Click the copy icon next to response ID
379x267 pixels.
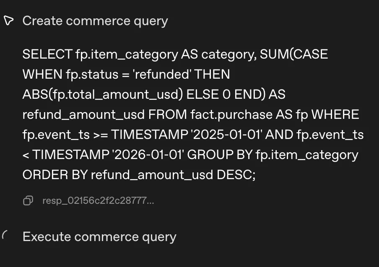(28, 201)
